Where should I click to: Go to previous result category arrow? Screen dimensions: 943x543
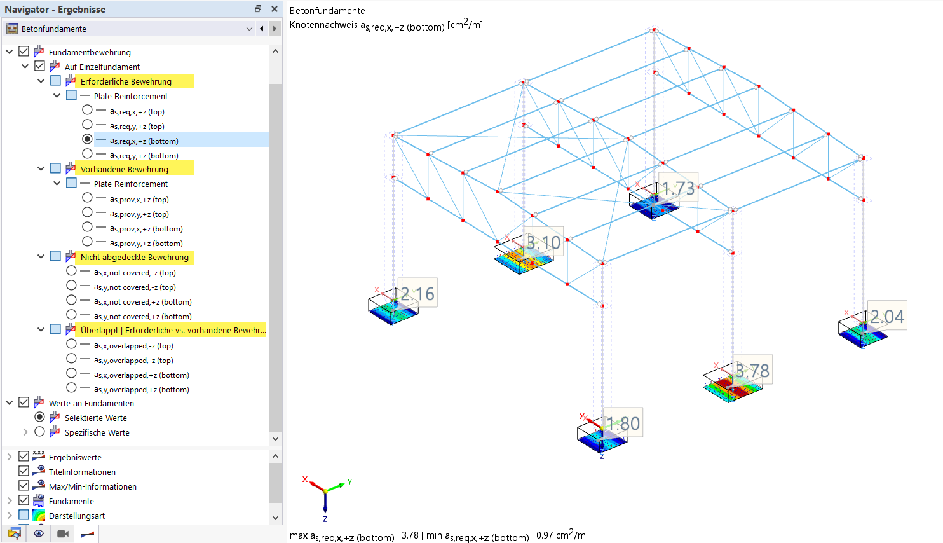point(262,29)
